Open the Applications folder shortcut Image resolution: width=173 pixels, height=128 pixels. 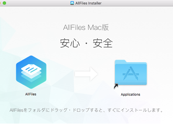coord(131,72)
